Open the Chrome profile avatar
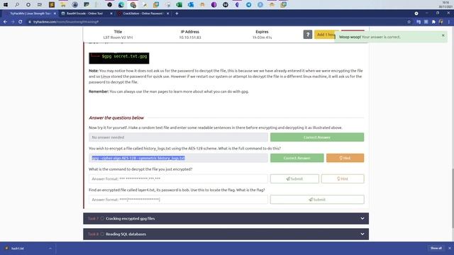The width and height of the screenshot is (454, 255). [441, 22]
